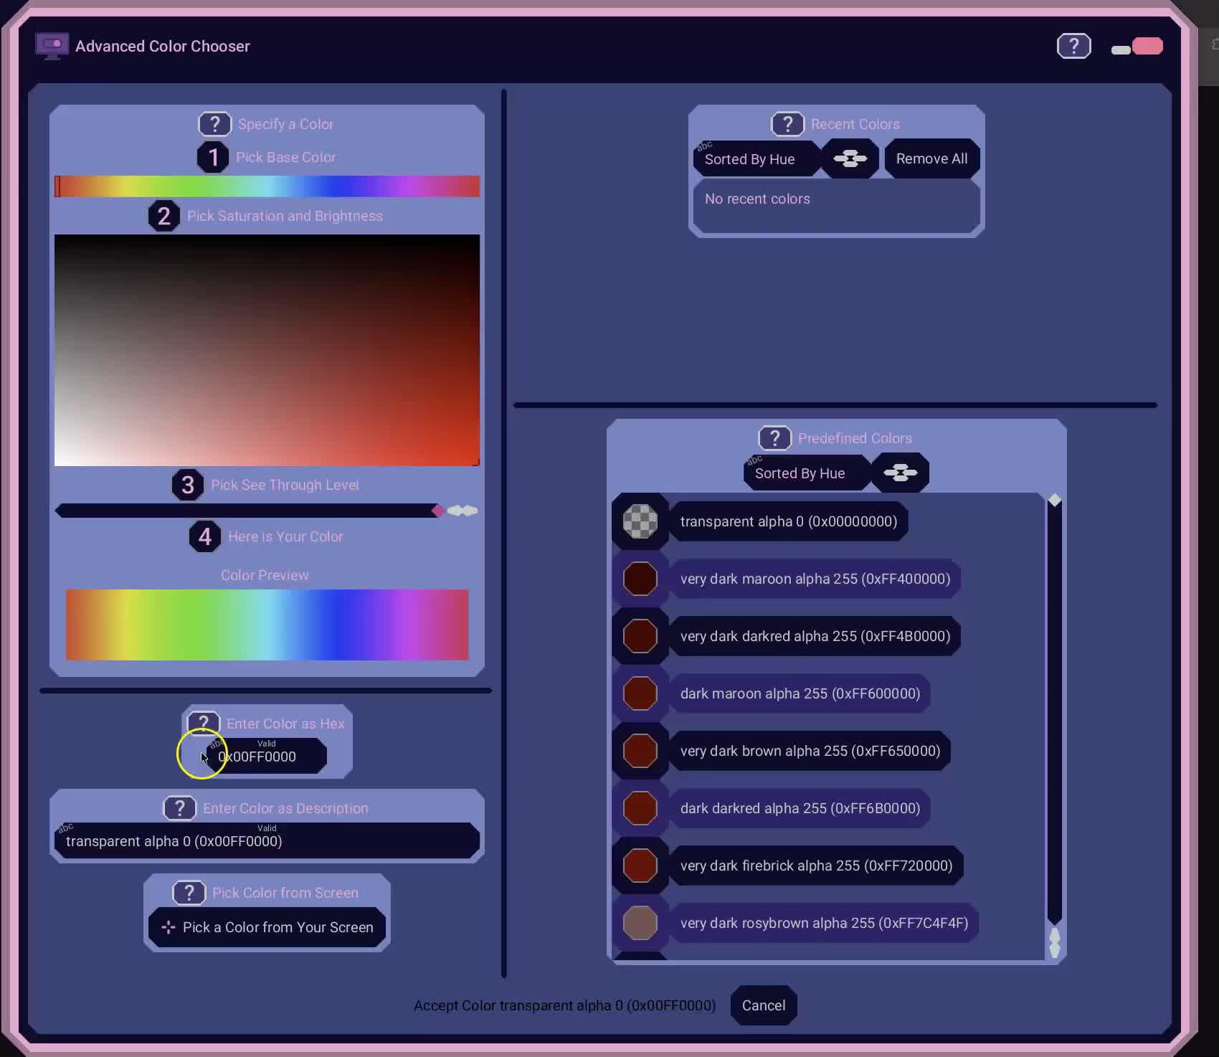The image size is (1219, 1057).
Task: Open help for the Advanced Color Chooser window
Action: coord(1073,46)
